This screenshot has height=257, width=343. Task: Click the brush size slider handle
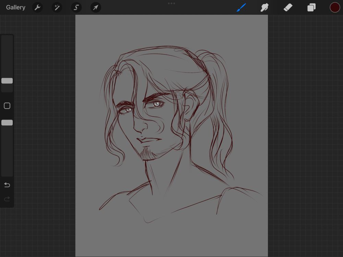click(x=7, y=81)
